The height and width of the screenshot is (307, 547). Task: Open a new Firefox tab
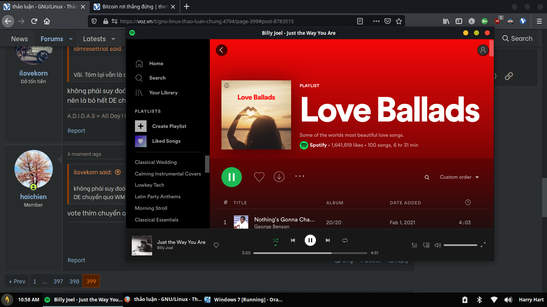(187, 6)
